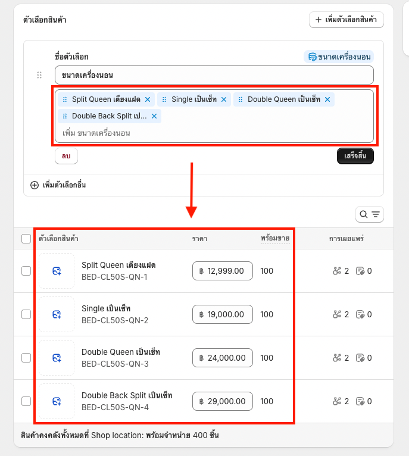The height and width of the screenshot is (456, 409).
Task: Click เพิ่มตัวเลือกสินค้า button
Action: (346, 20)
